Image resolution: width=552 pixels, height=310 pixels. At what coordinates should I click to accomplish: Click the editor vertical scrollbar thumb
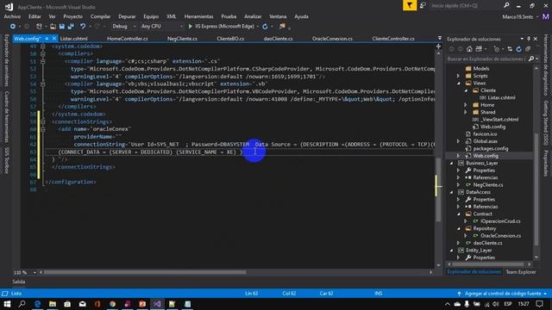[x=438, y=189]
